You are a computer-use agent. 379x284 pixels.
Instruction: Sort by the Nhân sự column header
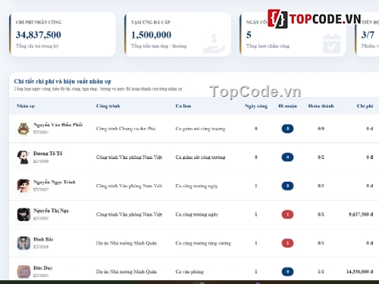click(x=26, y=106)
